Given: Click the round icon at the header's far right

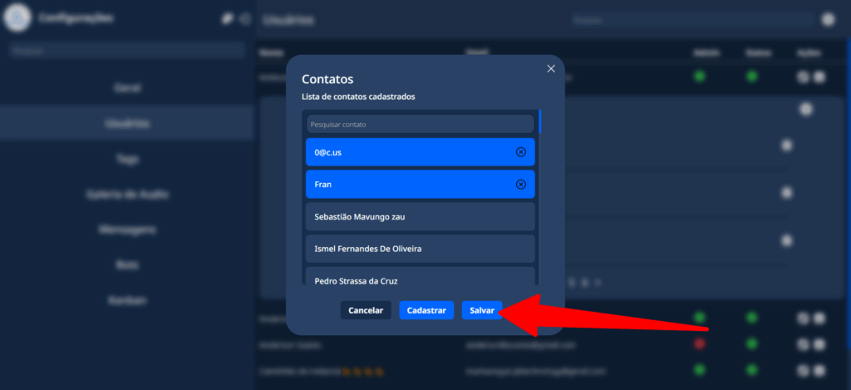Looking at the screenshot, I should coord(828,19).
